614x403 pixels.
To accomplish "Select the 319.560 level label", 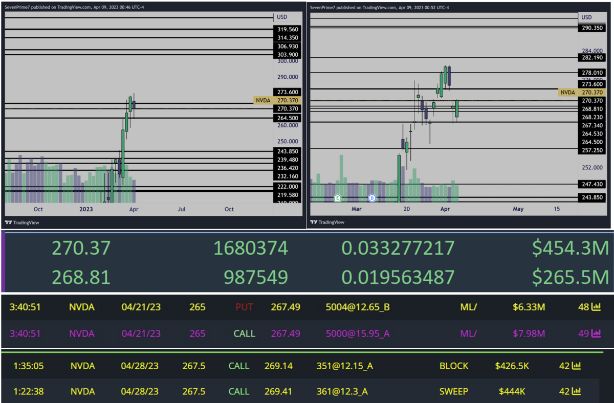I will (287, 30).
